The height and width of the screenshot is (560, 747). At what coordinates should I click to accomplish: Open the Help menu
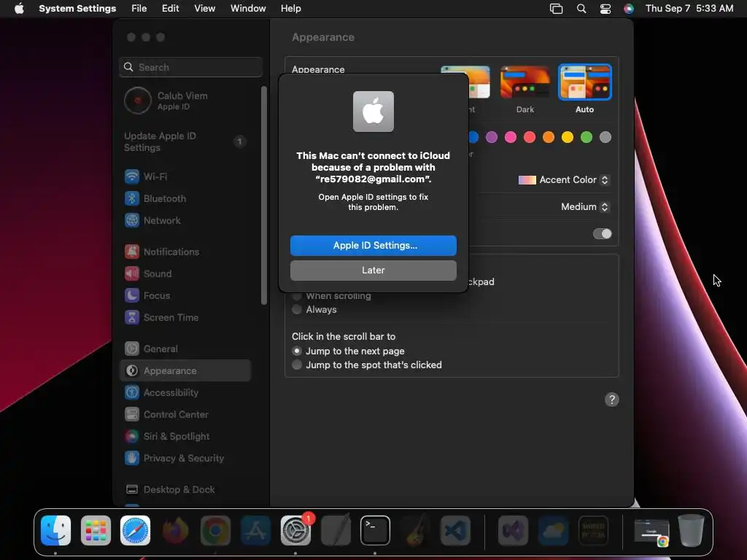(290, 9)
